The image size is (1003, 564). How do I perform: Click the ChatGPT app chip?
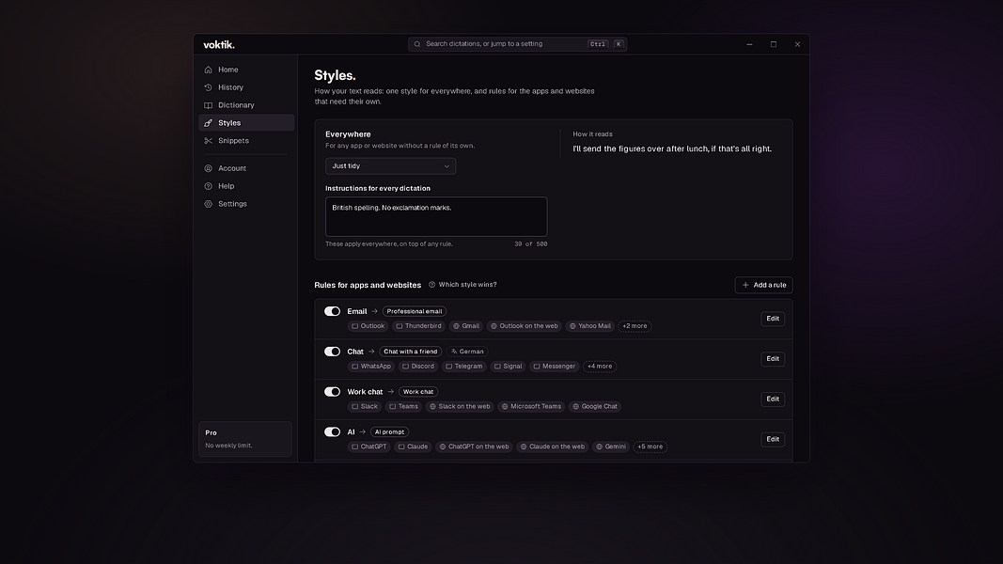(x=369, y=447)
